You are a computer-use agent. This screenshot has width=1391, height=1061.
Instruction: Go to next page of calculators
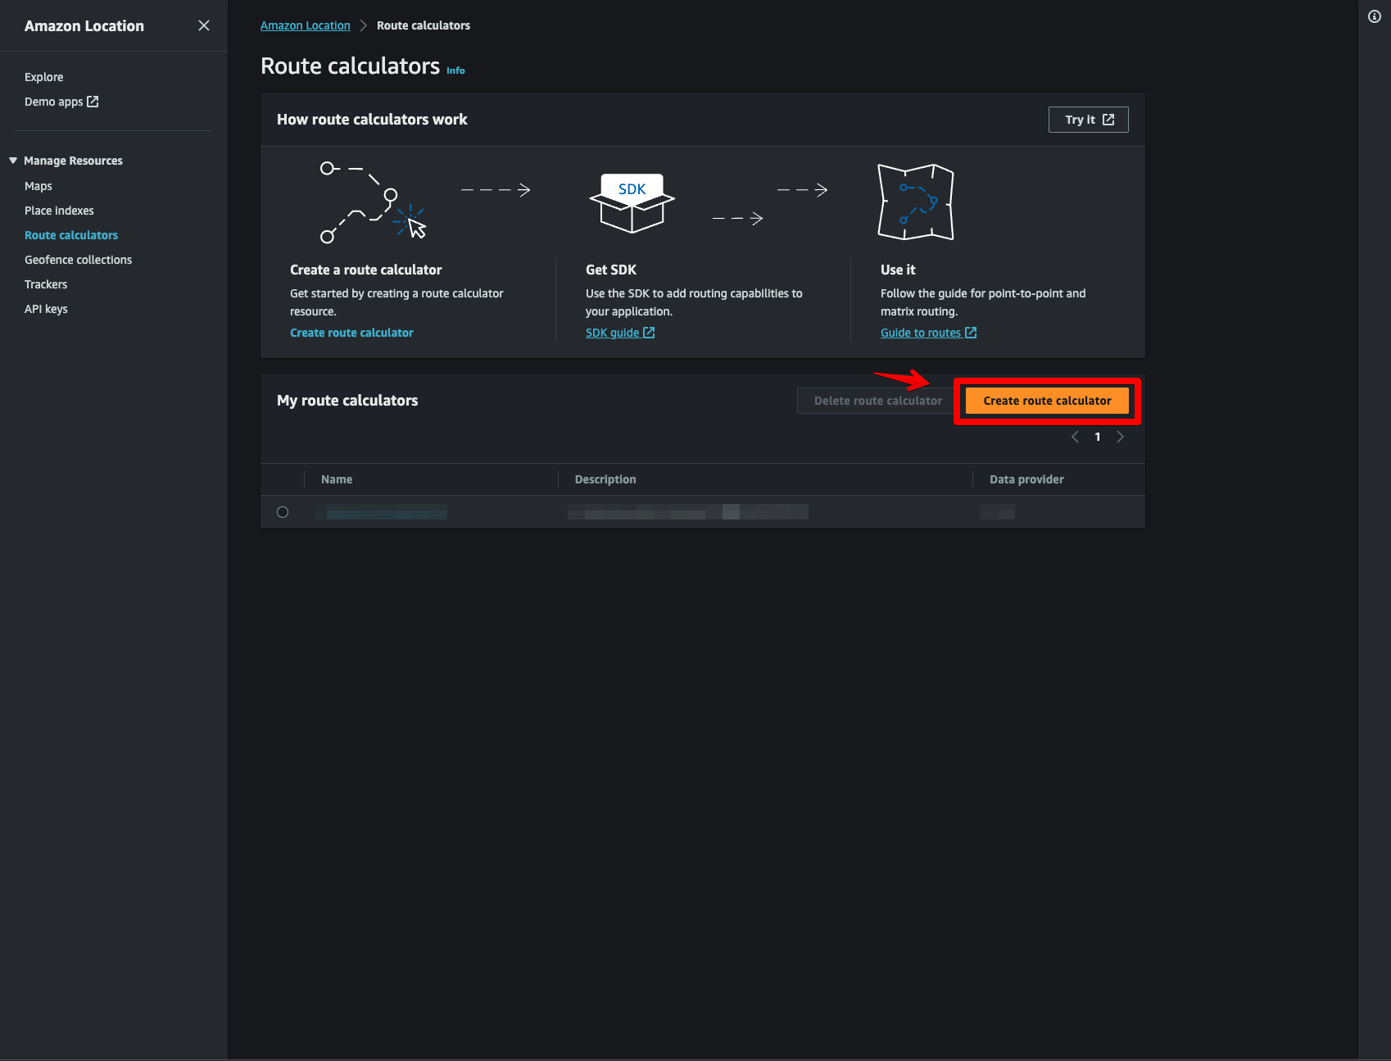(x=1120, y=437)
